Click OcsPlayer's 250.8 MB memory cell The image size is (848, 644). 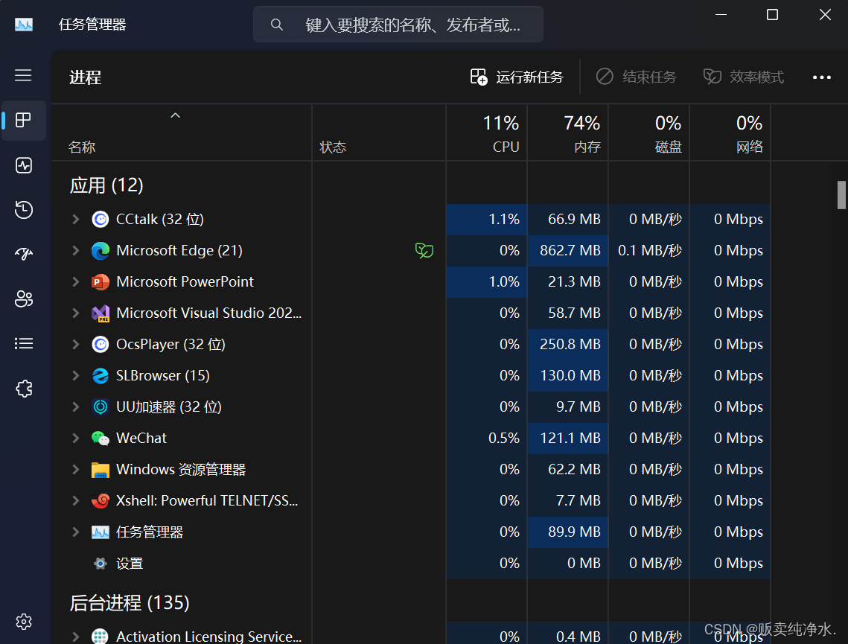[x=567, y=345]
